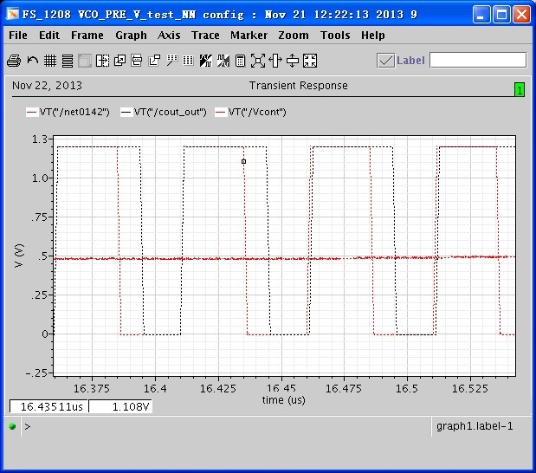Click the Undo arrow icon
The width and height of the screenshot is (536, 473).
tap(32, 60)
